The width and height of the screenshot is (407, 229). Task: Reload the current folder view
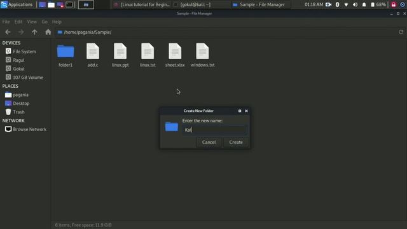[x=401, y=32]
